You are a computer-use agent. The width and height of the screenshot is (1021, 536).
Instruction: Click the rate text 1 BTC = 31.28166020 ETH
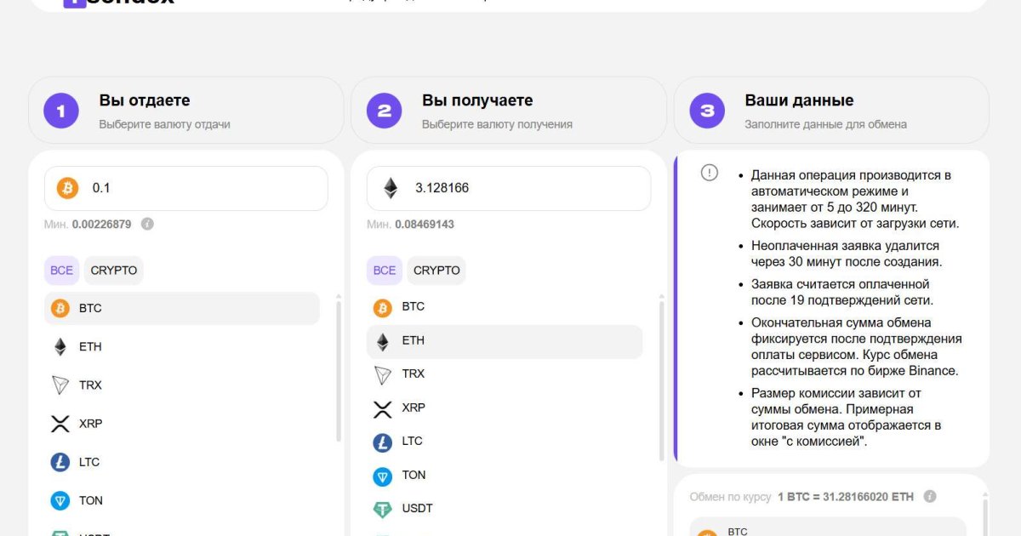(x=847, y=497)
